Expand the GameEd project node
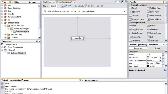This screenshot has height=94, width=168. tap(2, 14)
